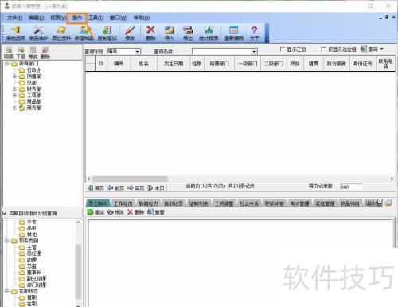Click the 下级 icon above department tree

[x=21, y=53]
